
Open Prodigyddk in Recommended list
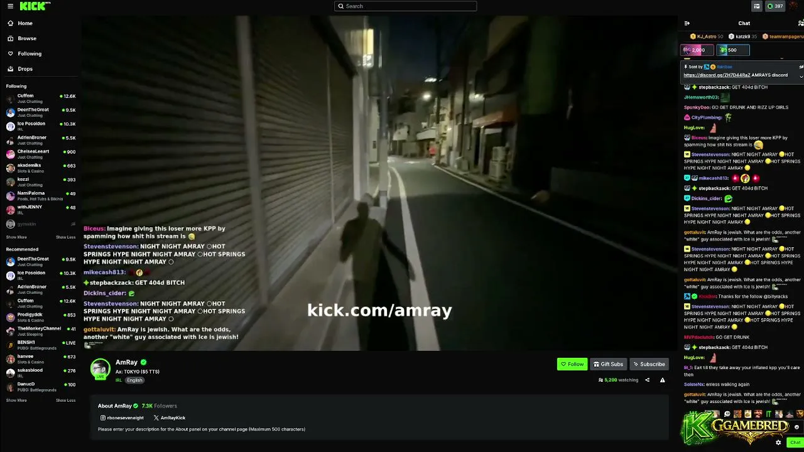[40, 317]
